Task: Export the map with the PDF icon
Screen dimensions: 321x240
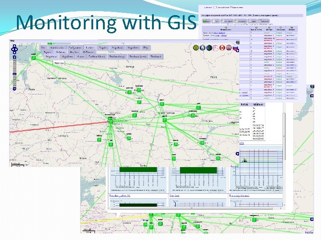Action: (216, 48)
